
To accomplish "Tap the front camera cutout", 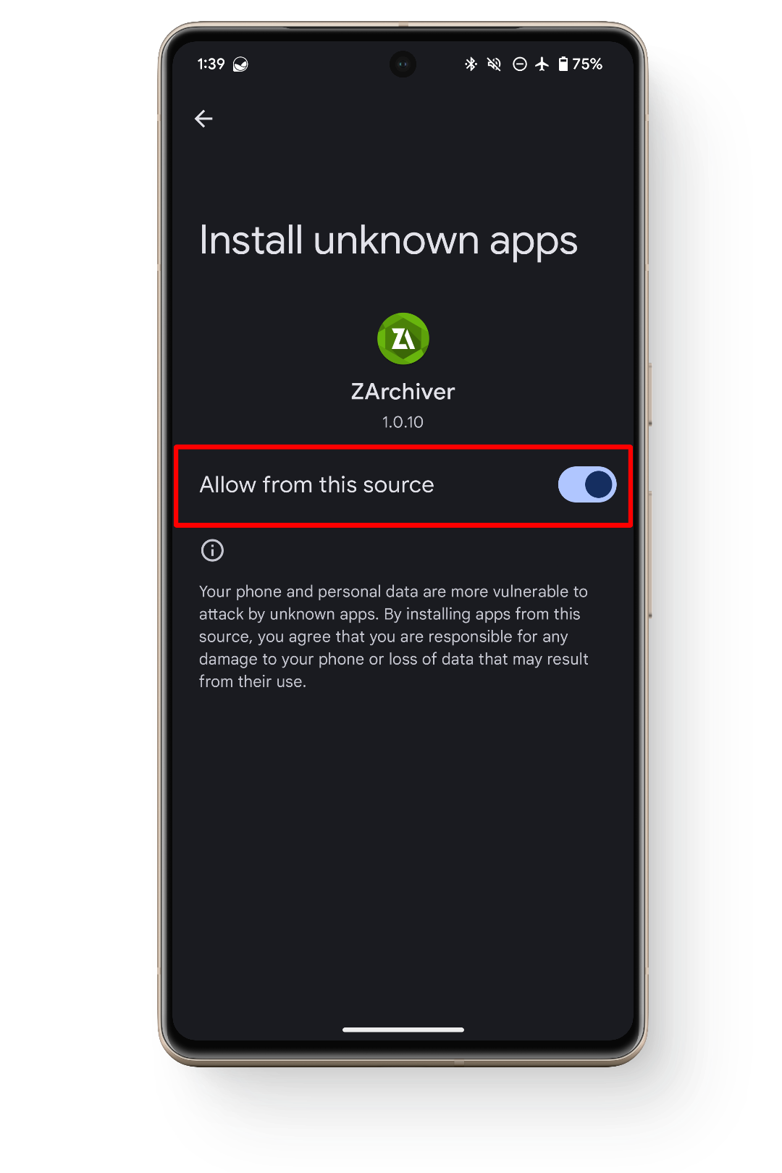I will click(403, 64).
